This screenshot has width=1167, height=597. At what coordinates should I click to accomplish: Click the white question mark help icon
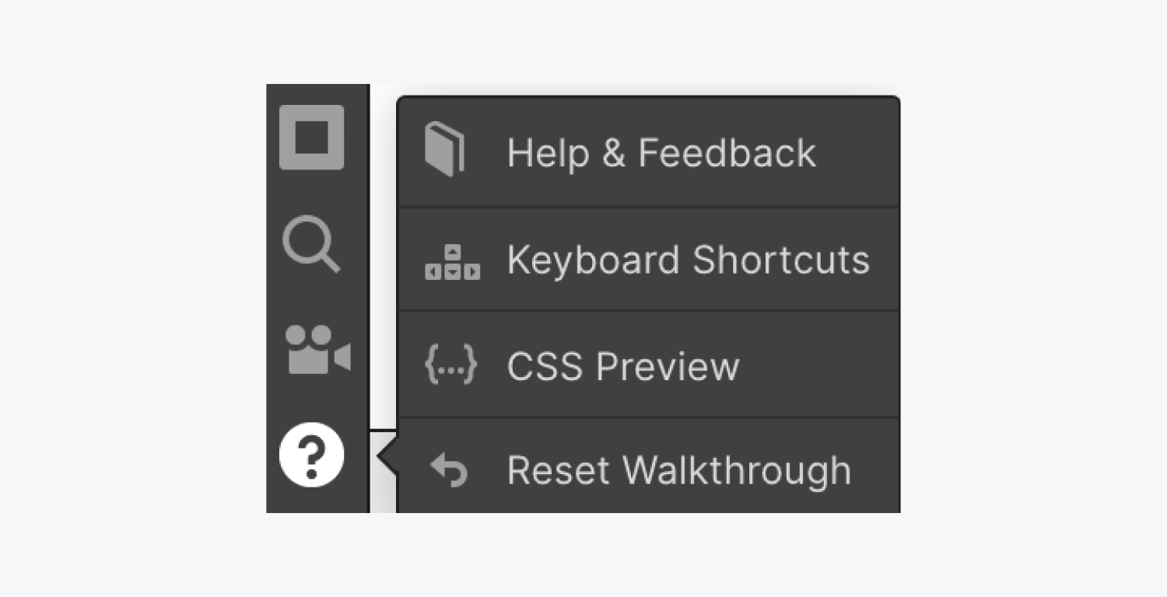coord(311,455)
